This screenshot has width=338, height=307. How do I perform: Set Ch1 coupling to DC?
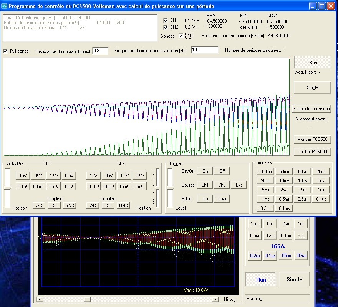54,206
